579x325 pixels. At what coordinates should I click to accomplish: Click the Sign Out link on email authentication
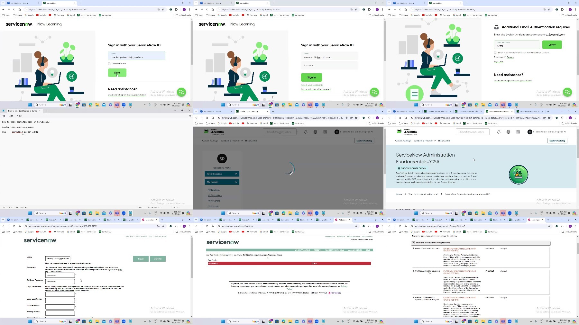coord(498,62)
